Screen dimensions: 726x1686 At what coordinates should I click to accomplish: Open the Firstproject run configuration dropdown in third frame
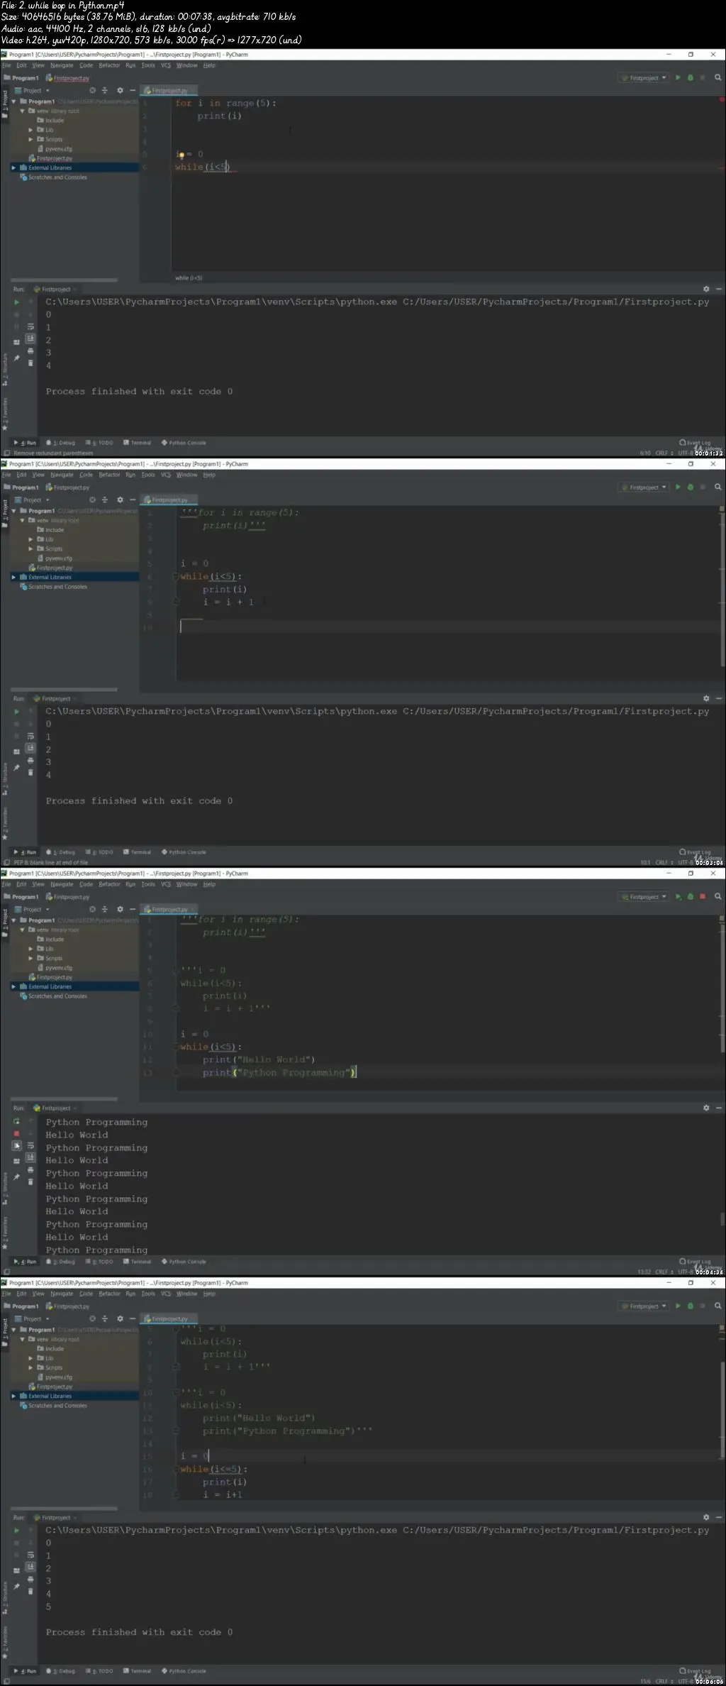coord(644,897)
